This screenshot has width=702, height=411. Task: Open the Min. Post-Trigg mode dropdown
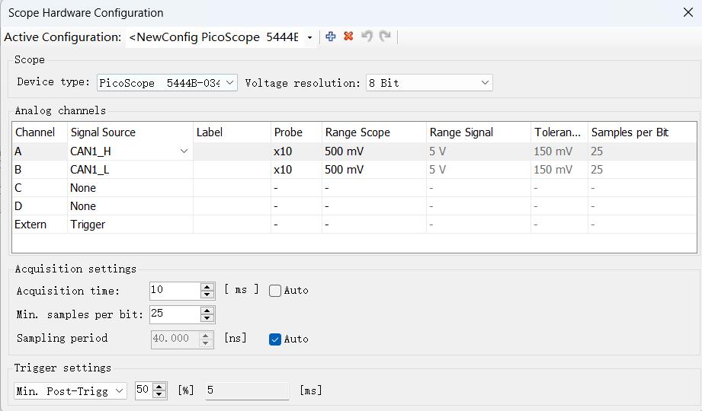[119, 390]
